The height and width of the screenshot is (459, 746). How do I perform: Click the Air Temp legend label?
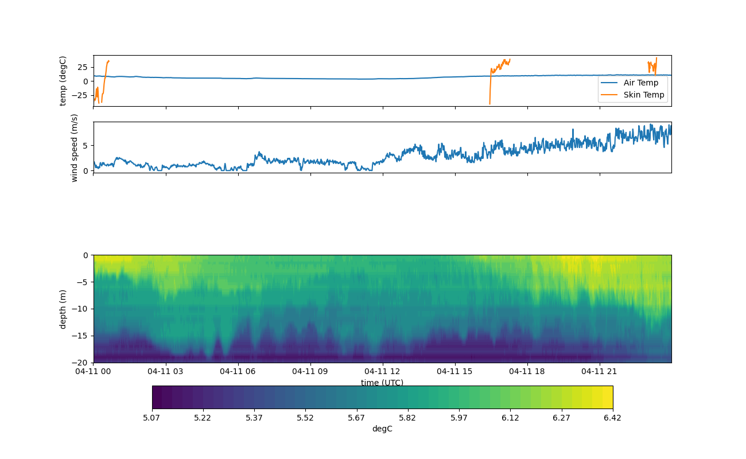(640, 83)
